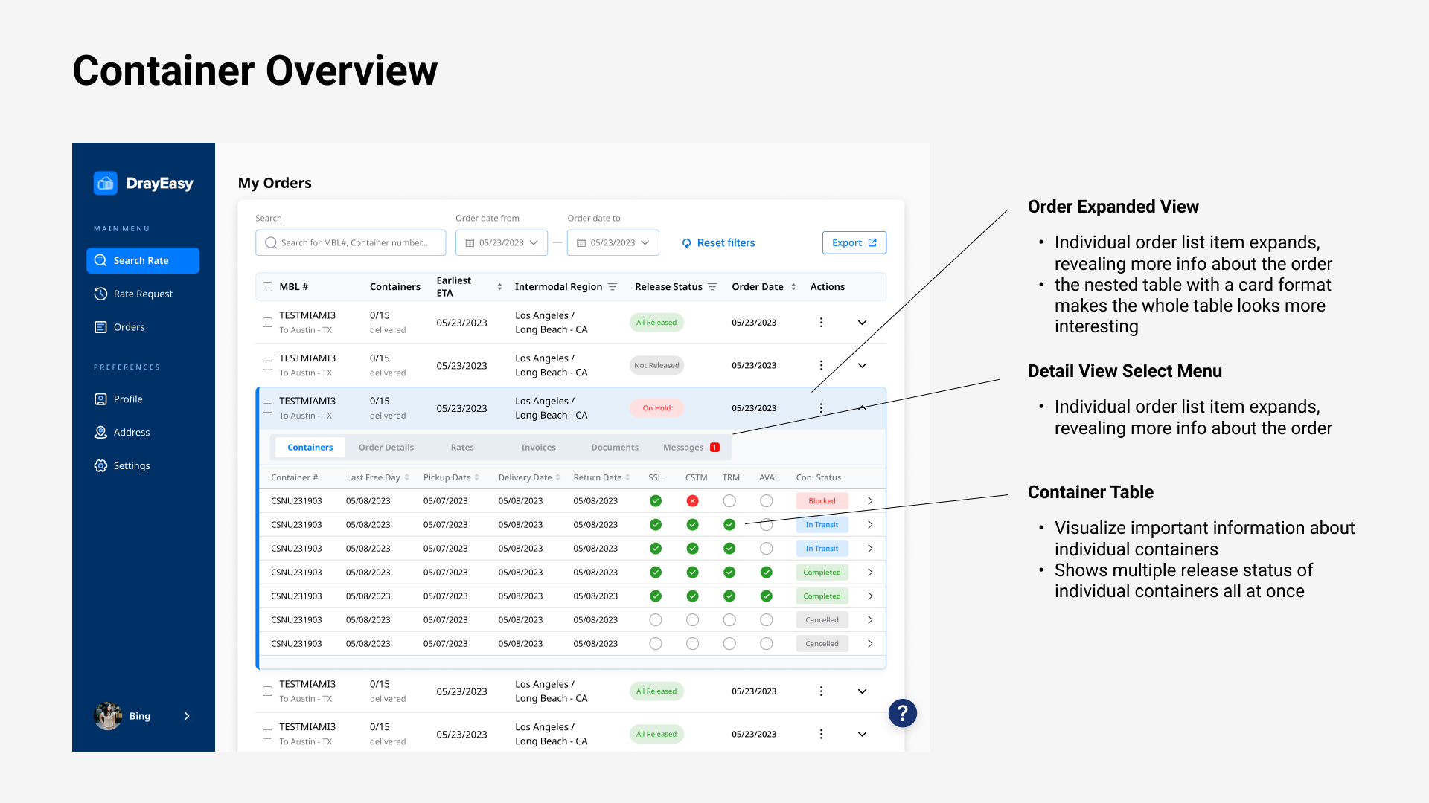Image resolution: width=1429 pixels, height=803 pixels.
Task: Go to Address in sidebar
Action: [x=131, y=433]
